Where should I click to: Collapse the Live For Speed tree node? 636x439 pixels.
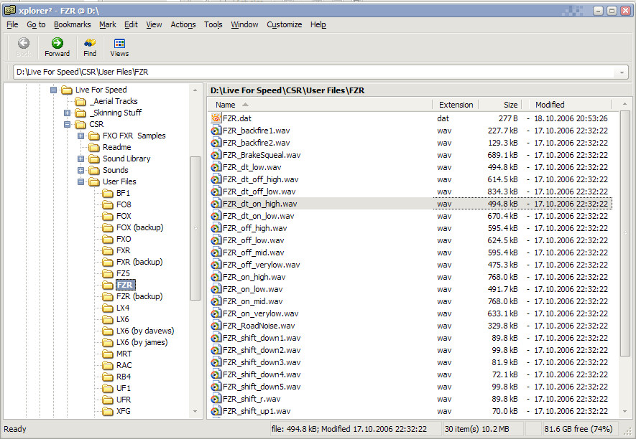click(54, 90)
